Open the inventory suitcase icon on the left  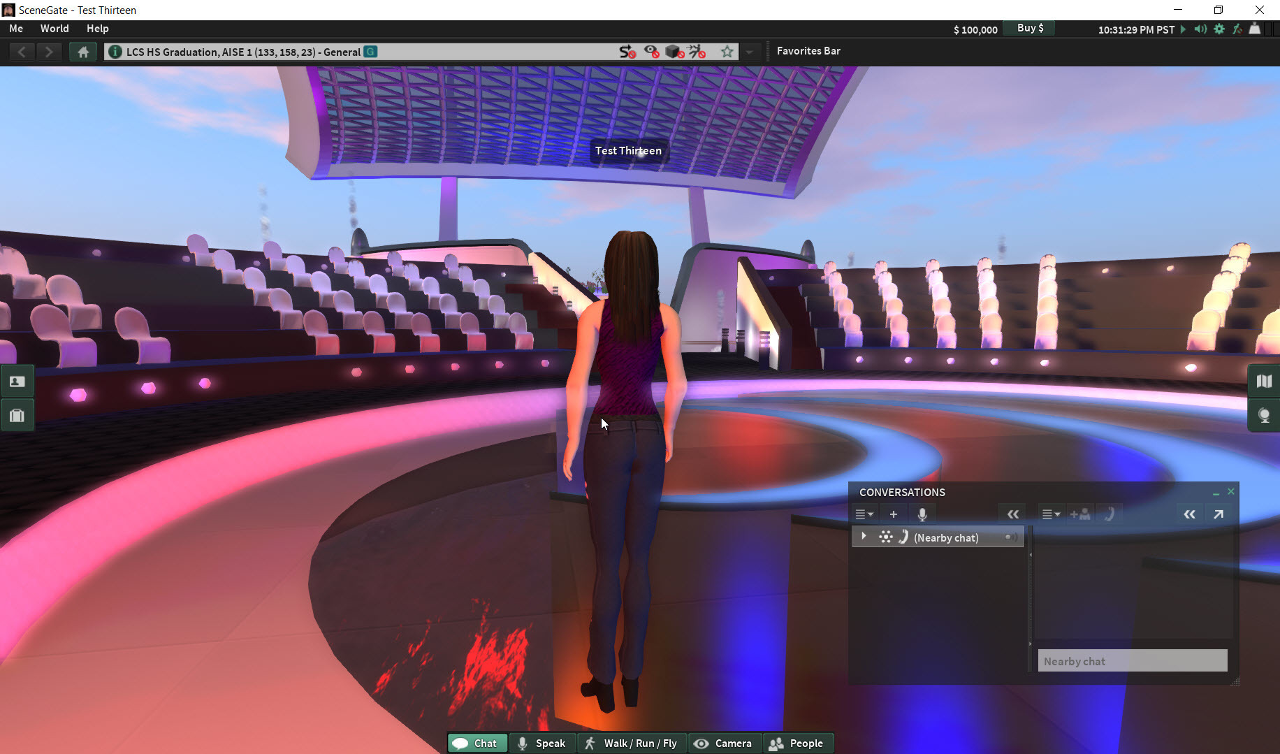click(x=17, y=415)
